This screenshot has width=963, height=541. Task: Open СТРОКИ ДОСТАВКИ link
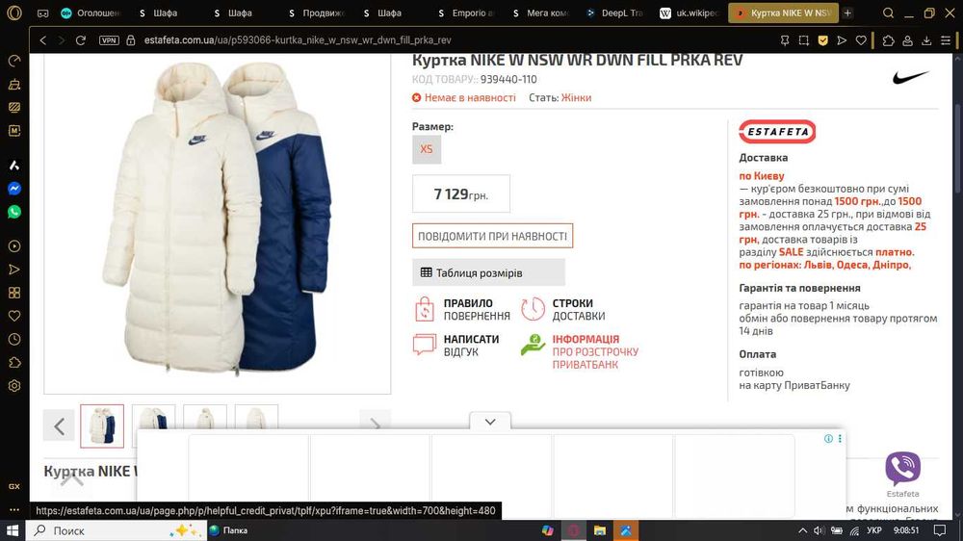tap(563, 310)
